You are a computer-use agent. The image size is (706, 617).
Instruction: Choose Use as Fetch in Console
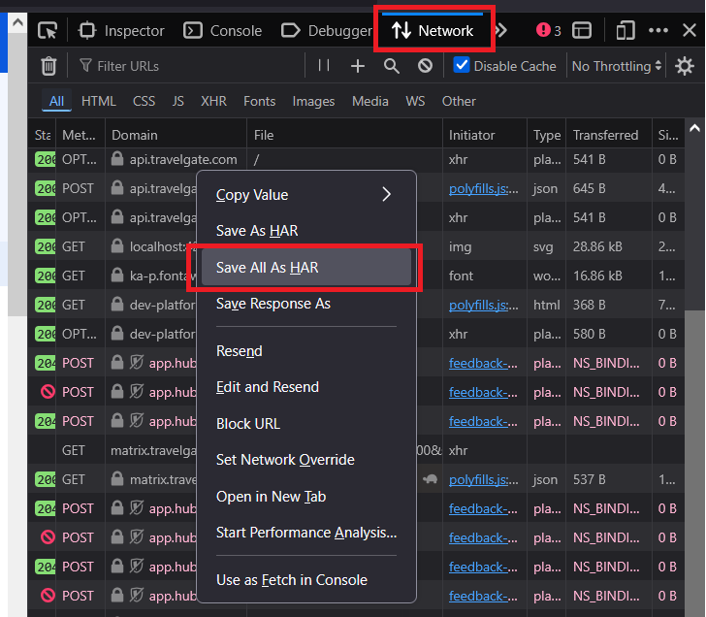coord(306,579)
